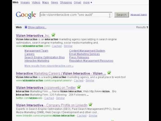
Task: Open Cached link for careers result
Action: coord(78,80)
